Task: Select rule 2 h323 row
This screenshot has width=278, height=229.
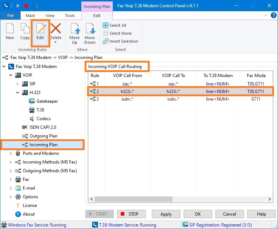Action: coord(180,92)
